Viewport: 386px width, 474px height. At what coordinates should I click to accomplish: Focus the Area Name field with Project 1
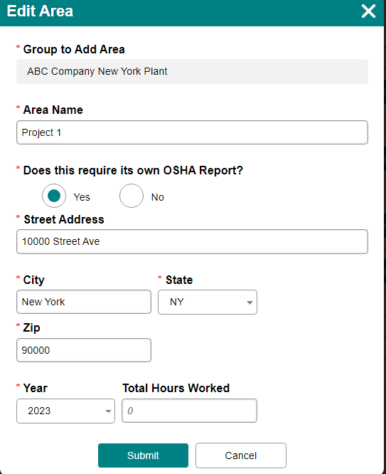(x=192, y=132)
